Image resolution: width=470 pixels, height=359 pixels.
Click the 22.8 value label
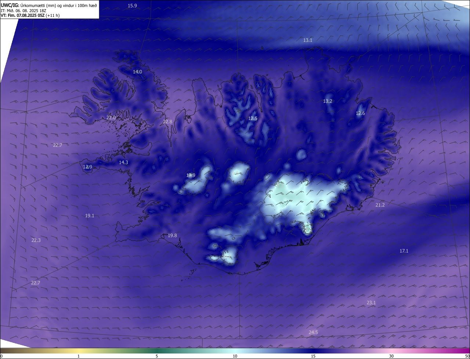tap(167, 122)
